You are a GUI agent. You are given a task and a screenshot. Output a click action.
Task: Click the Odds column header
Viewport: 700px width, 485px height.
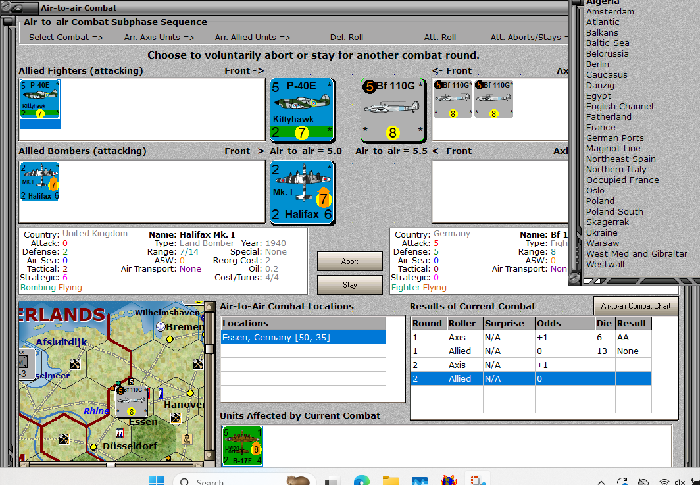(x=564, y=323)
